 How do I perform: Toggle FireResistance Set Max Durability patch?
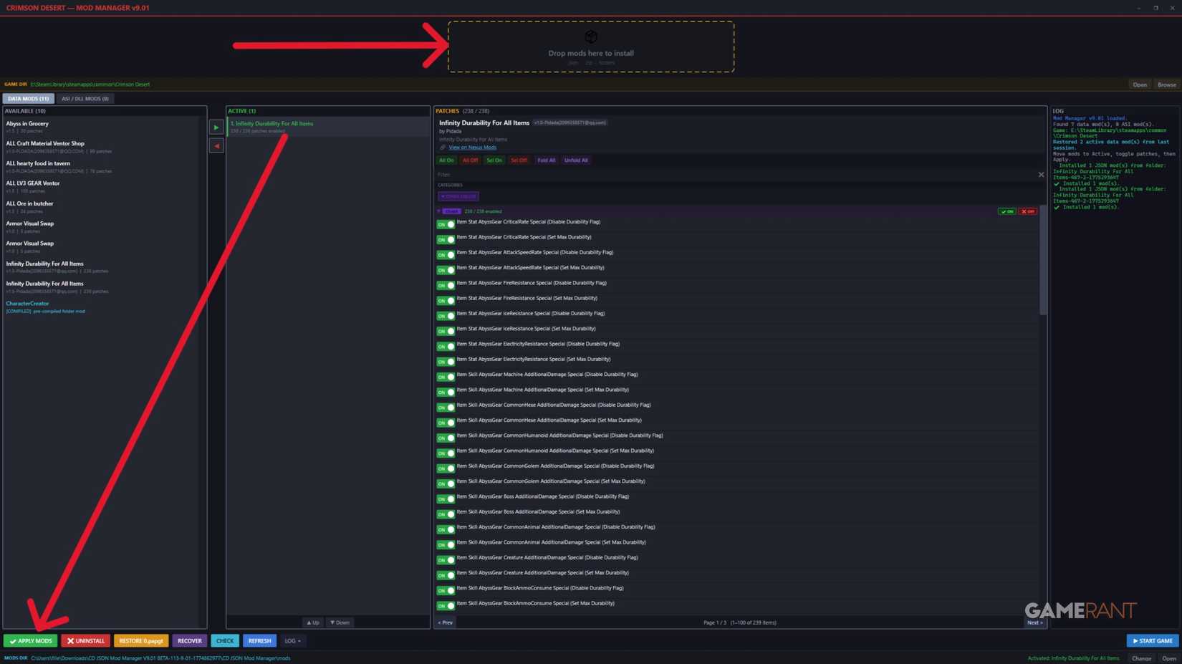pyautogui.click(x=446, y=301)
